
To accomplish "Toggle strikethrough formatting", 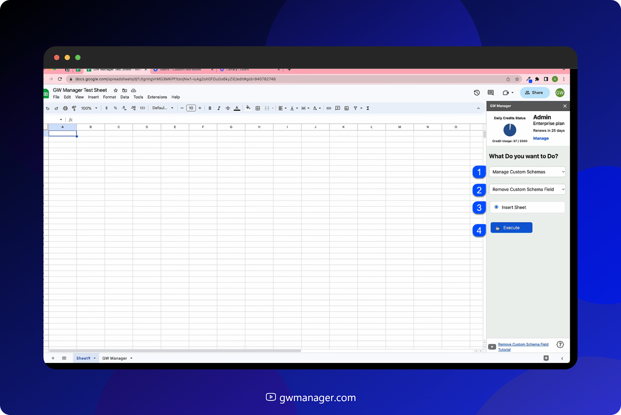I will tap(228, 108).
